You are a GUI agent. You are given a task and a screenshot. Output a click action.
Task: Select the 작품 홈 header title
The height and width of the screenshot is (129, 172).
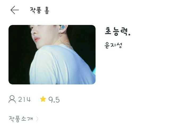[40, 10]
